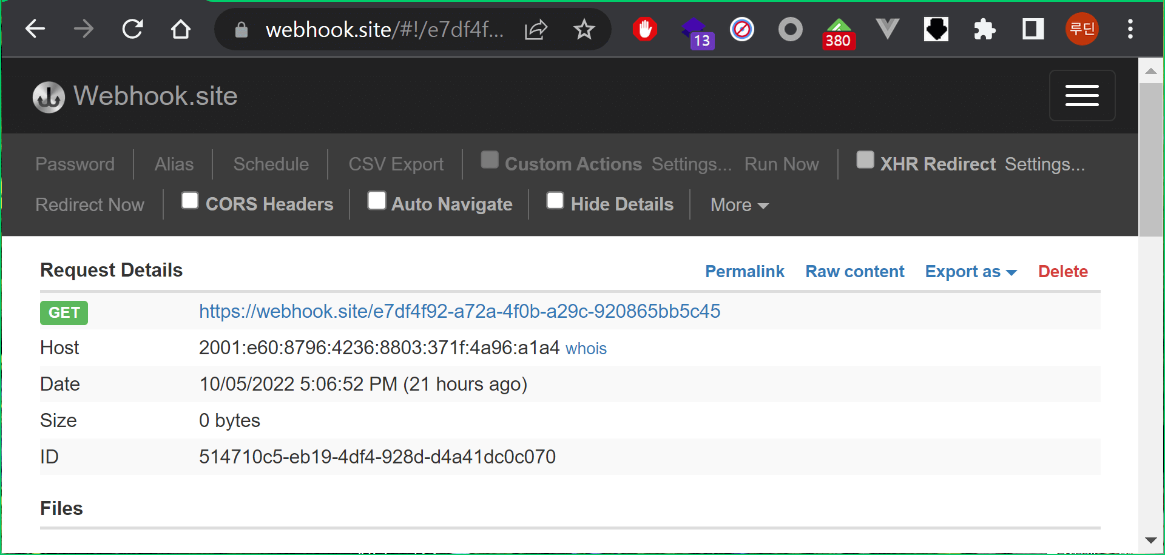Open the request Permalink
This screenshot has width=1165, height=555.
(745, 271)
